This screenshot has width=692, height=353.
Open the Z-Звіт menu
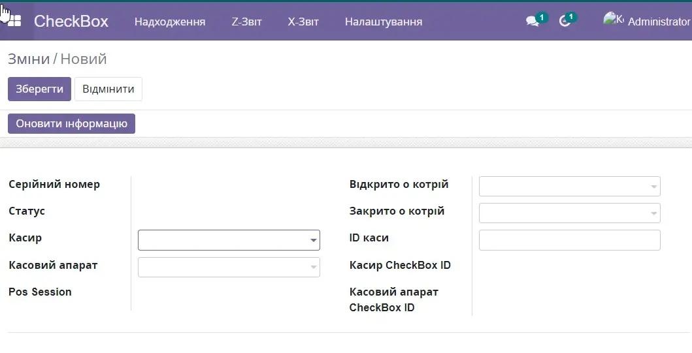point(246,22)
